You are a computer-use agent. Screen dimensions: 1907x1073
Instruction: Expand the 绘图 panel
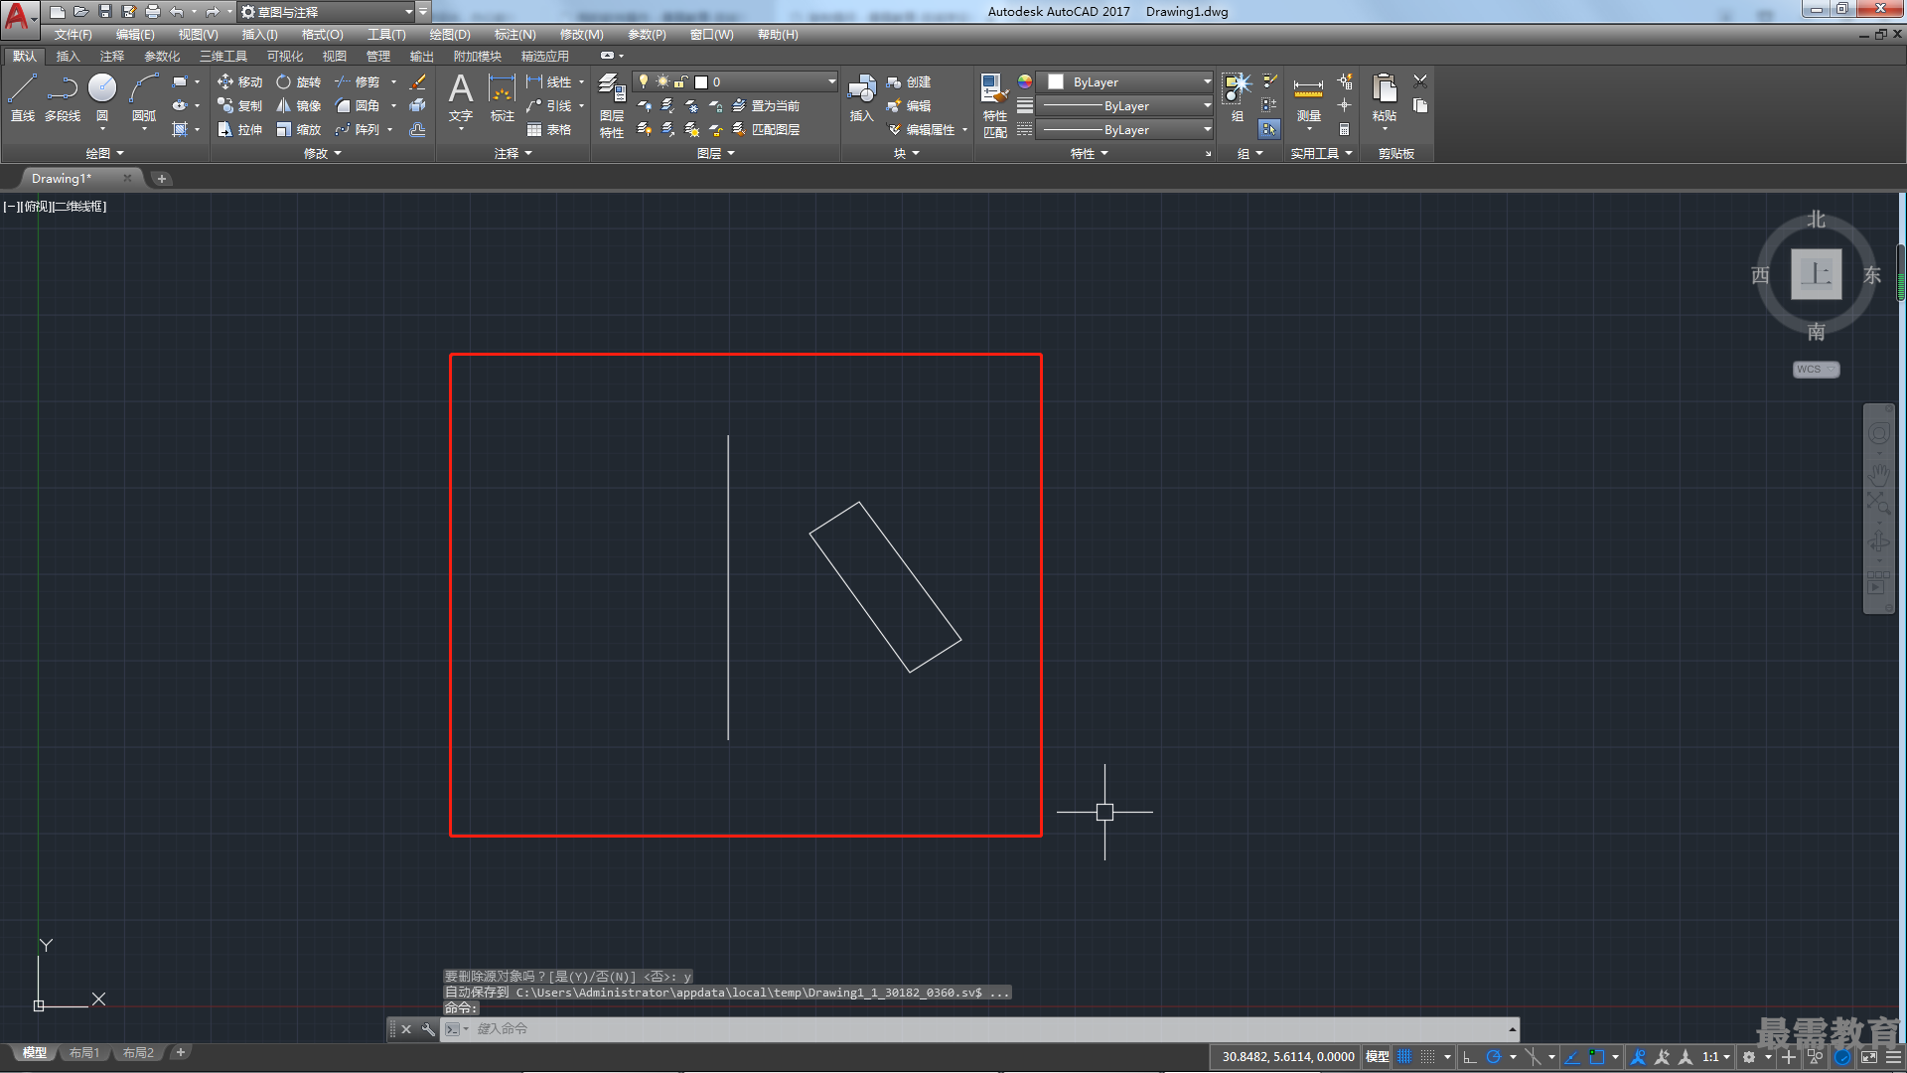click(104, 153)
